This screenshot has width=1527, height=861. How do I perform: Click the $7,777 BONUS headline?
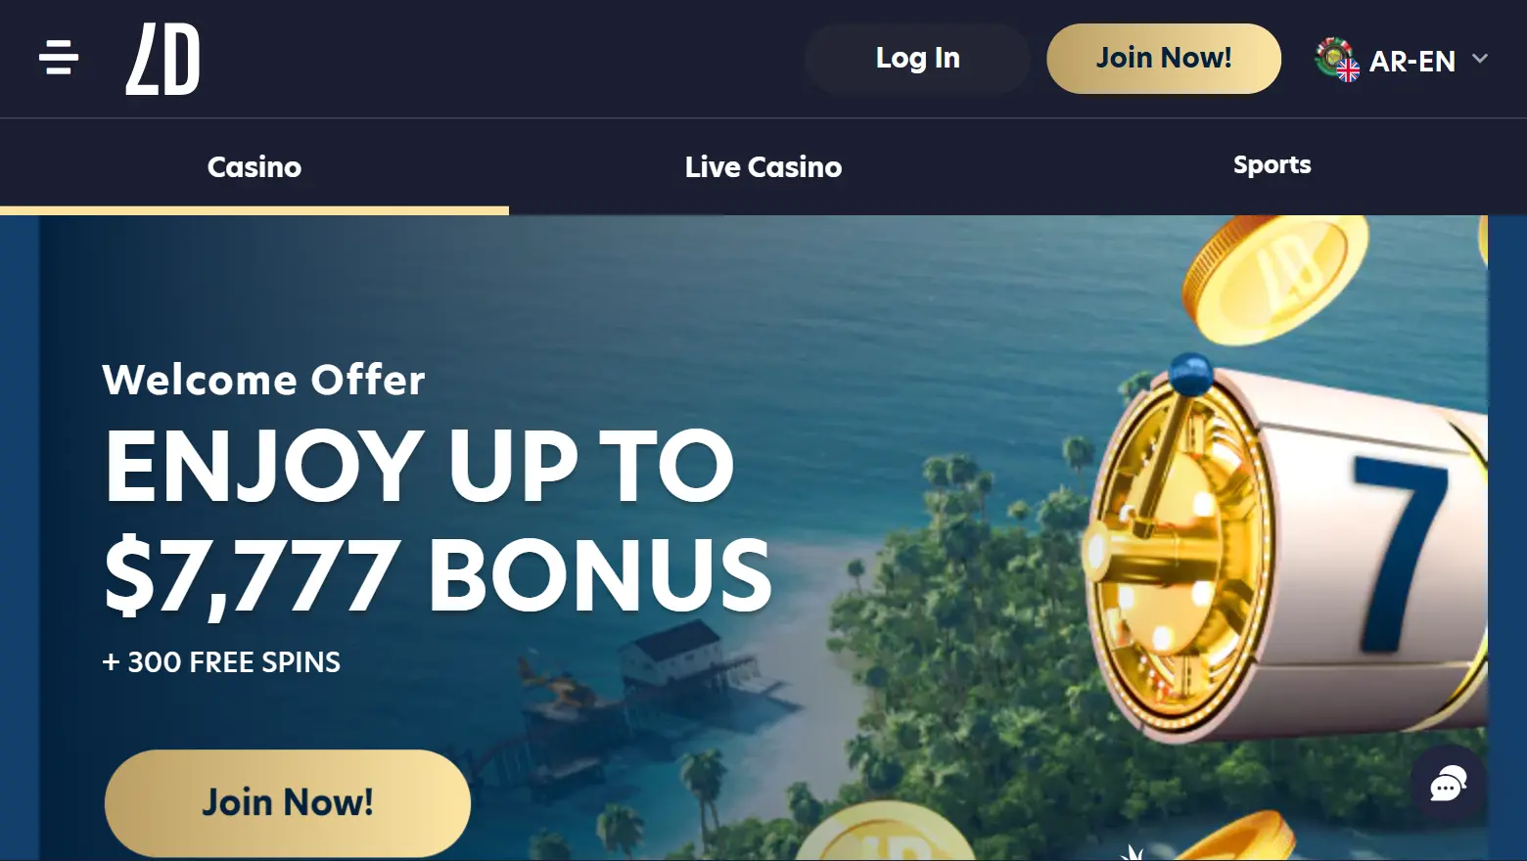(x=439, y=575)
